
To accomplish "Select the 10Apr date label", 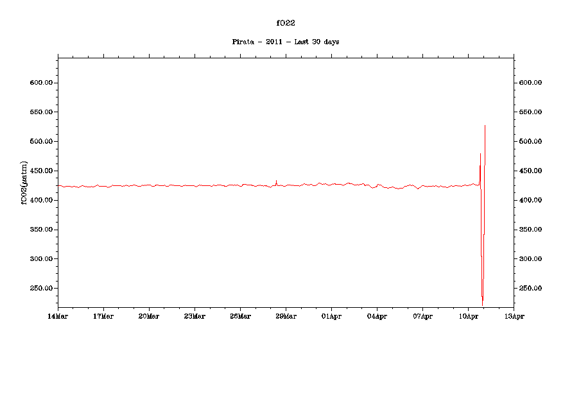I will 468,316.
